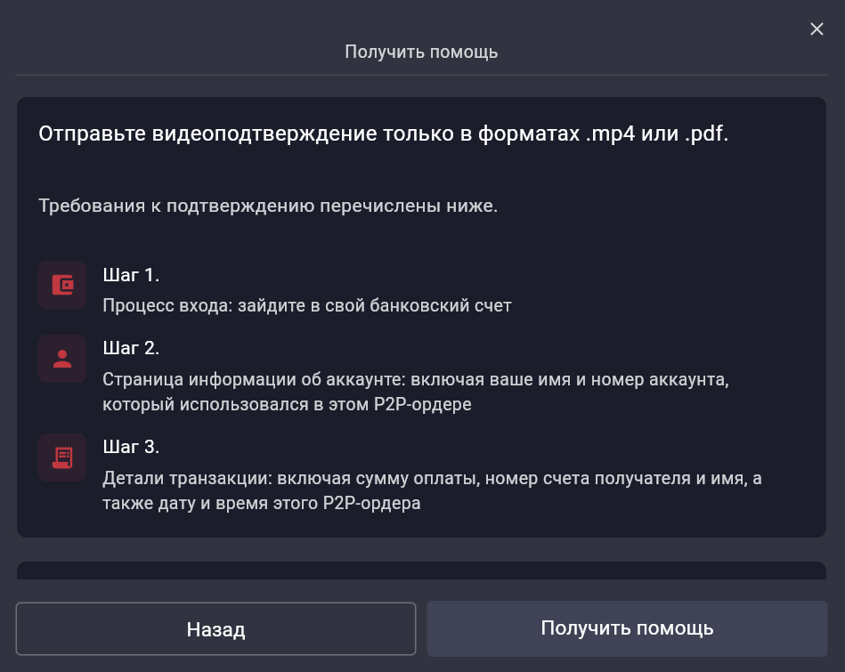Select the Шаг 1. heading
Screen dimensions: 845x672
point(131,275)
